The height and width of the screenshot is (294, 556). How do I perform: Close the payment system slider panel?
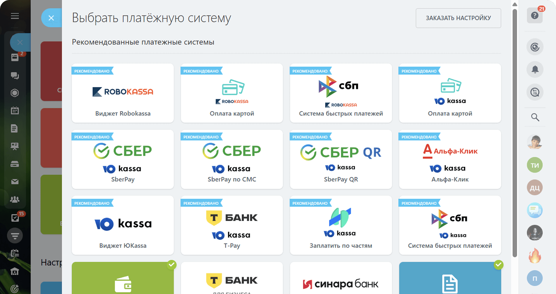coord(51,18)
